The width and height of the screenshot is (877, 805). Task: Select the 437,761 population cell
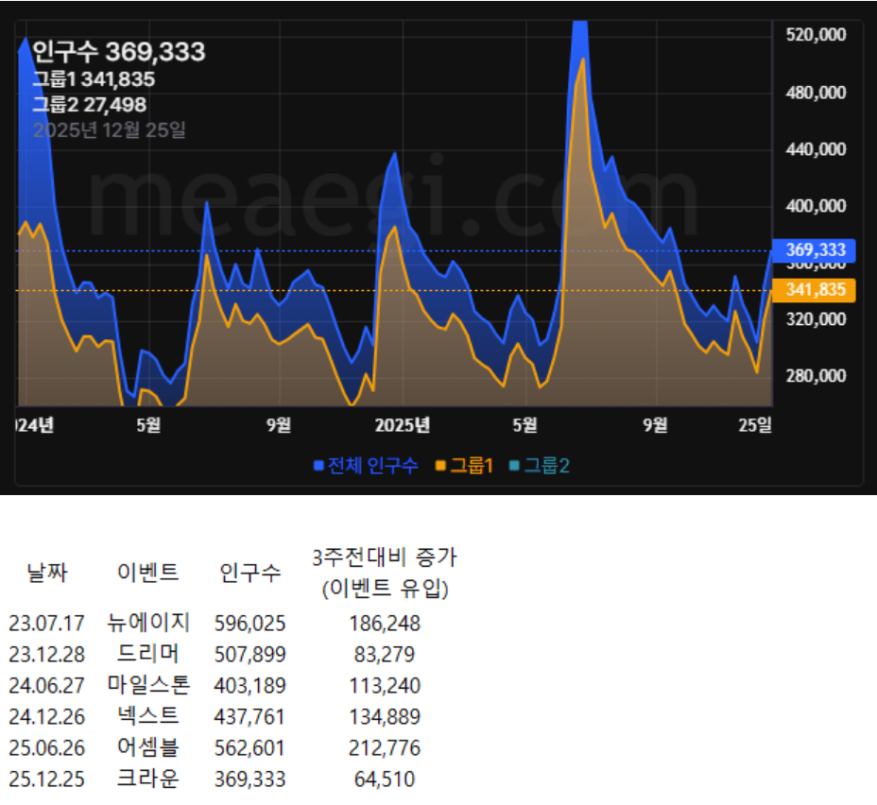tap(250, 717)
